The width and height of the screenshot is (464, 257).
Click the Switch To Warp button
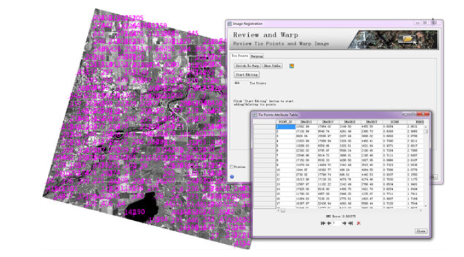pos(247,66)
